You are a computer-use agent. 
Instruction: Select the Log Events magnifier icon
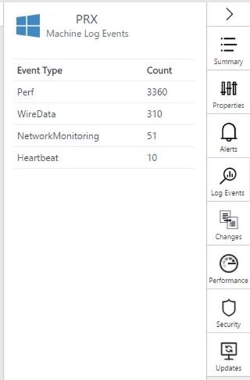[228, 176]
